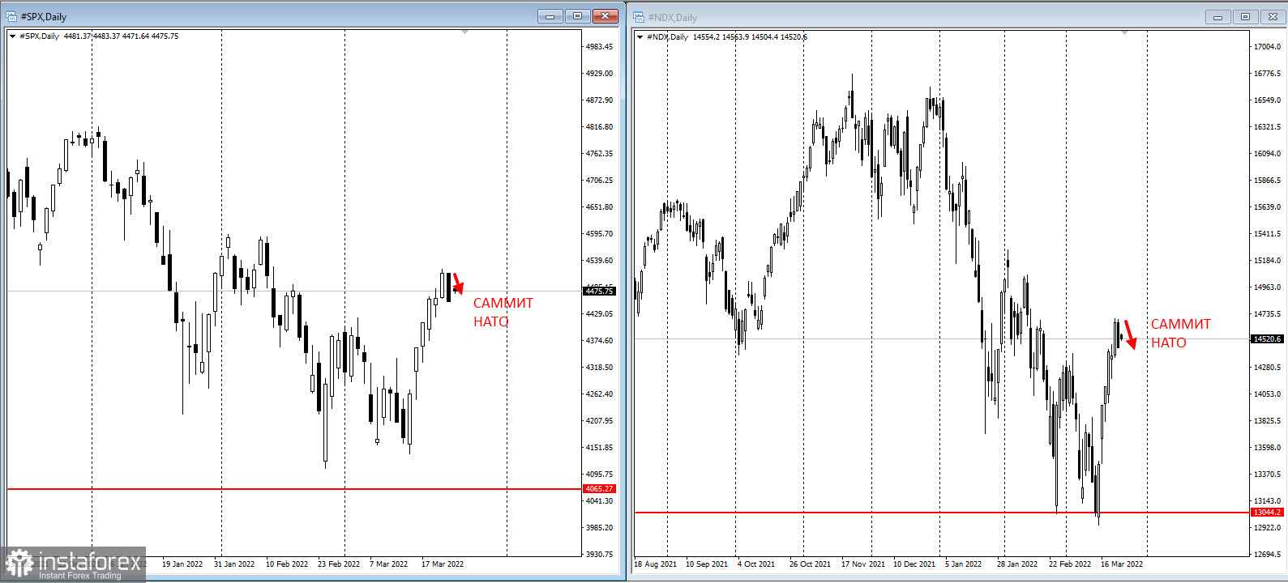Click the 10 Dec 2021 date on the NDX time axis

tap(914, 564)
